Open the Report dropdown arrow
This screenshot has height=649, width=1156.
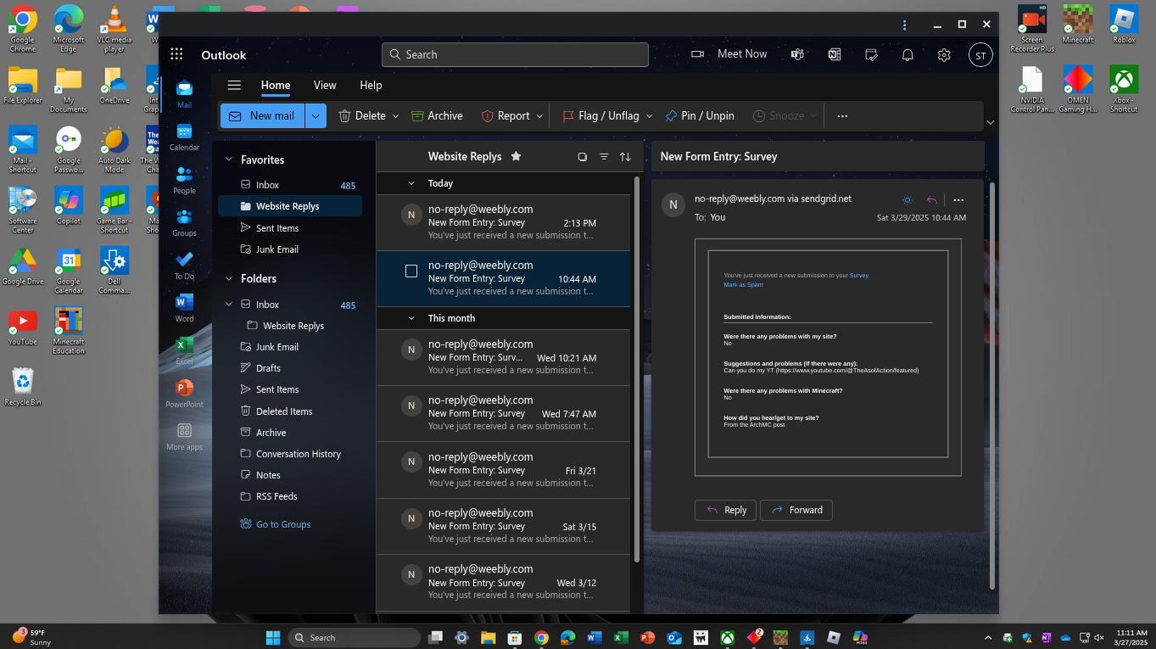[539, 115]
